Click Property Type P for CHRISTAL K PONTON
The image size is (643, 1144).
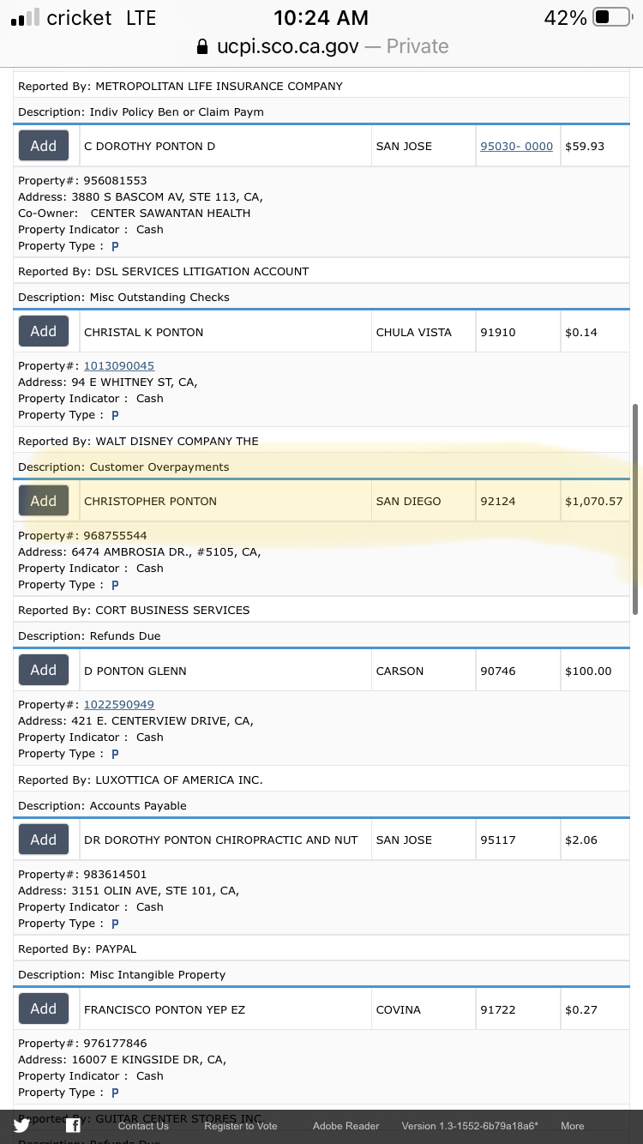tap(115, 415)
